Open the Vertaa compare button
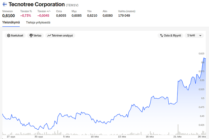This screenshot has width=209, height=139. point(35,36)
